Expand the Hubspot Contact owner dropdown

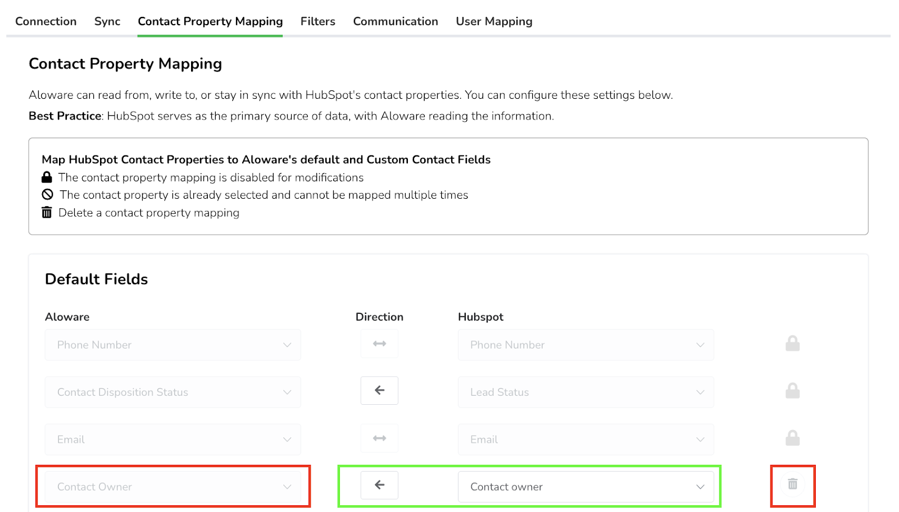(586, 487)
